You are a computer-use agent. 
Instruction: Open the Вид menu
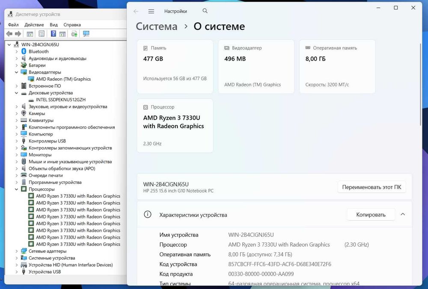pos(53,24)
